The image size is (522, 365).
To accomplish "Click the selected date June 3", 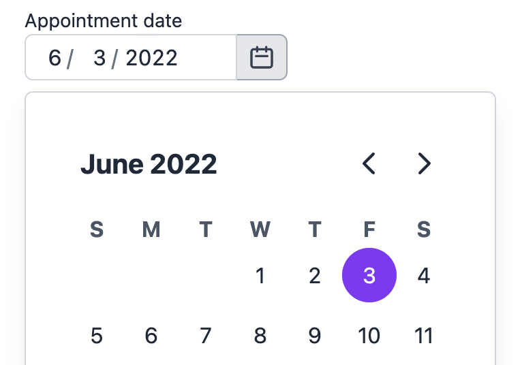I will click(x=369, y=276).
